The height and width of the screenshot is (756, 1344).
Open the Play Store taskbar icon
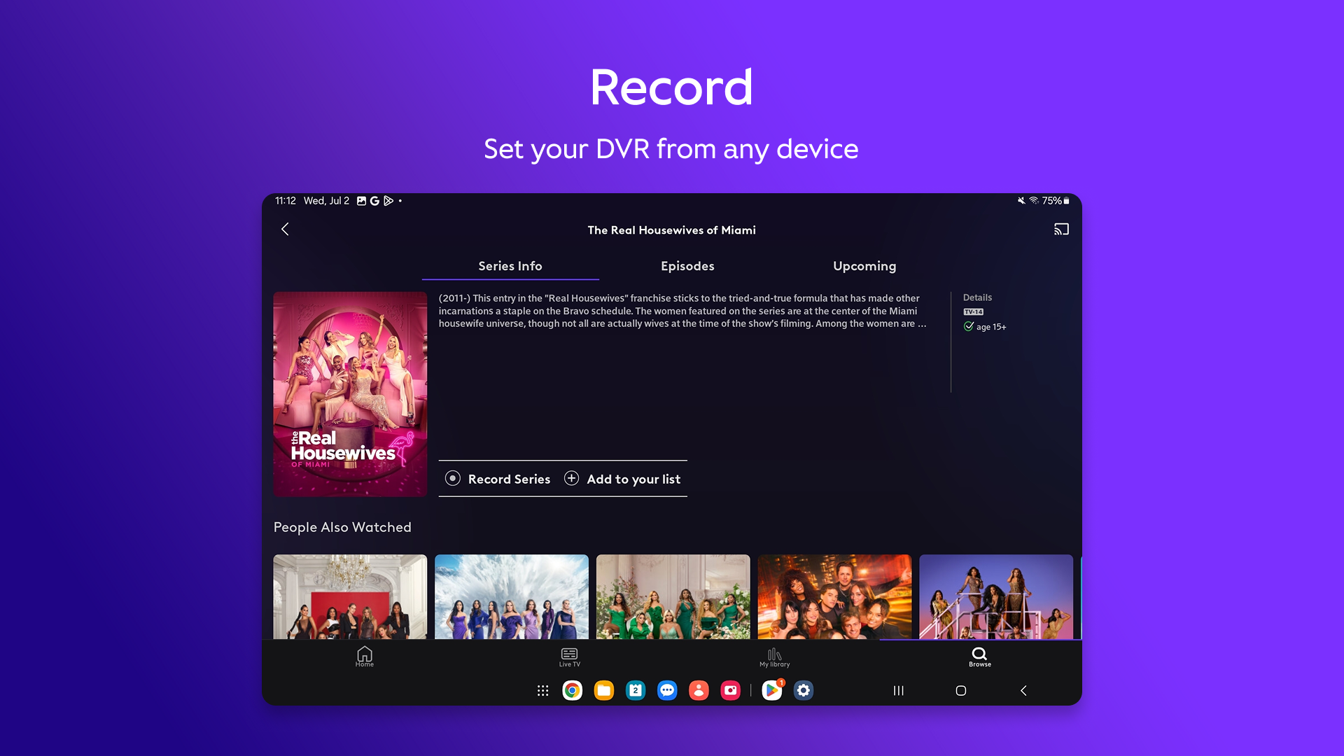(x=772, y=690)
